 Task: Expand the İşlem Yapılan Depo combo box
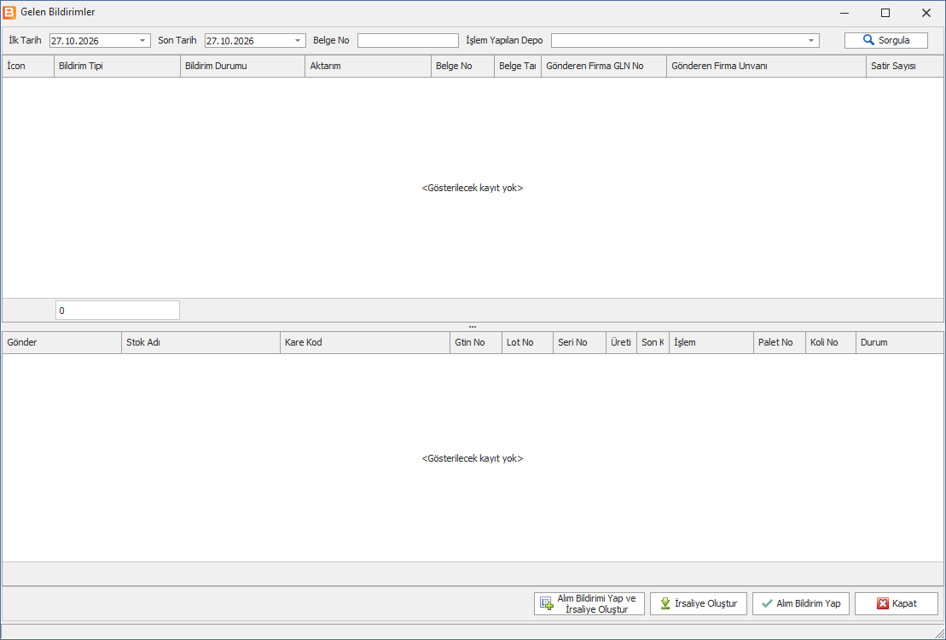click(x=811, y=40)
